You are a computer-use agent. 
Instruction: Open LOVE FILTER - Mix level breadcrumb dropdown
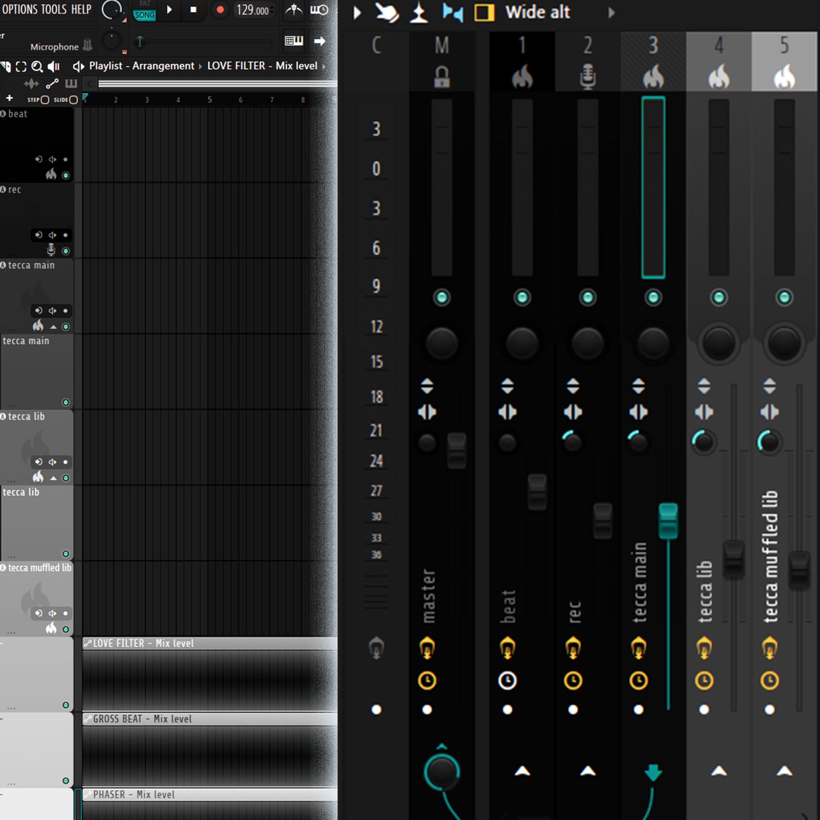coord(262,66)
